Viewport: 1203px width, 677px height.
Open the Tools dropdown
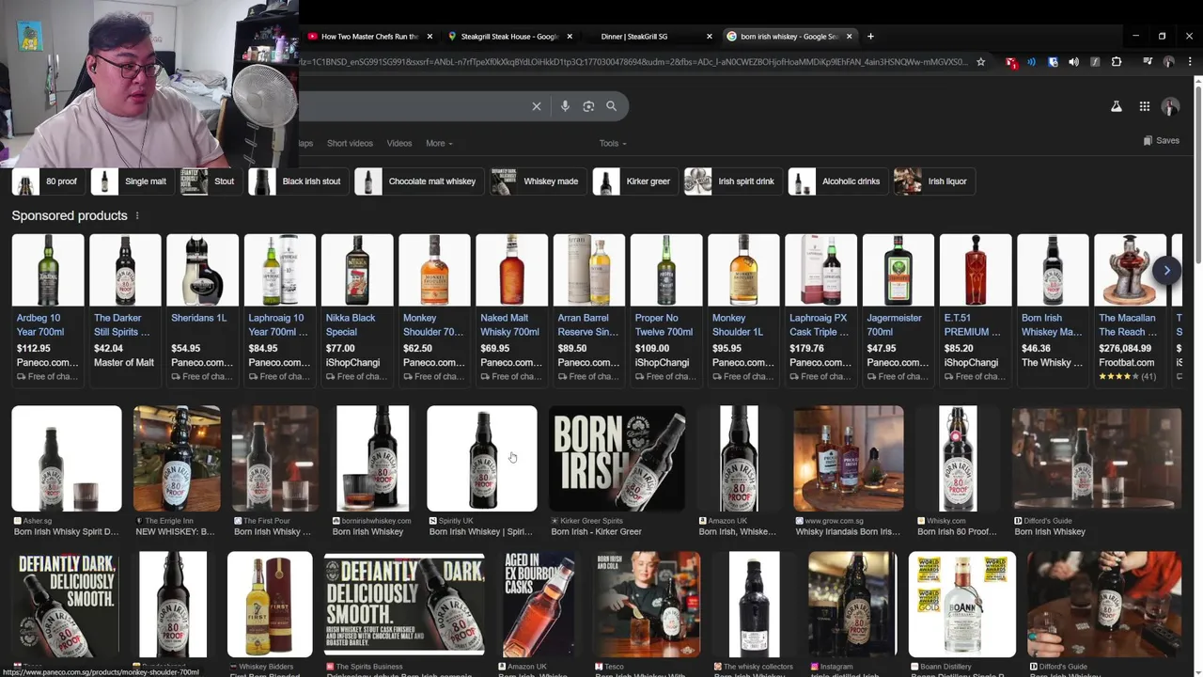click(613, 144)
